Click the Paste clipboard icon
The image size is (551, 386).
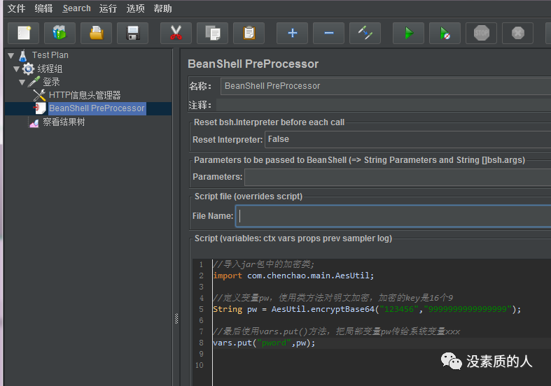coord(249,34)
